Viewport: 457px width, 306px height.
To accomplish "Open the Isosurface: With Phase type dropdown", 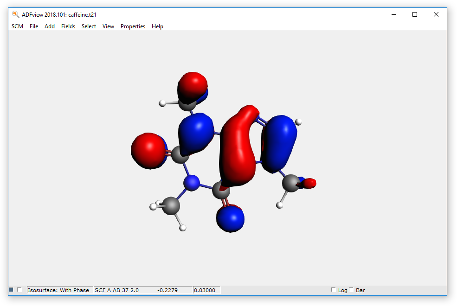I will click(x=60, y=290).
